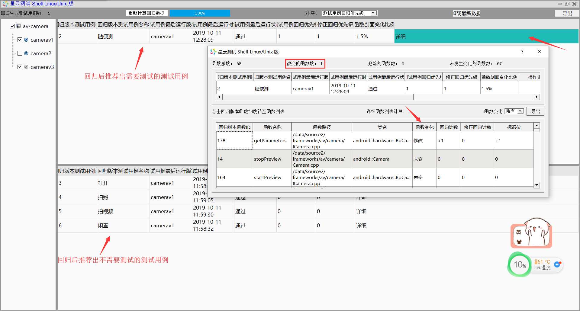Click the camerav3 version node icon
The image size is (580, 311).
pos(26,67)
